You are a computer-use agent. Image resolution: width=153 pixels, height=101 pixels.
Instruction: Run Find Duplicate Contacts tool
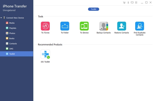[139, 26]
